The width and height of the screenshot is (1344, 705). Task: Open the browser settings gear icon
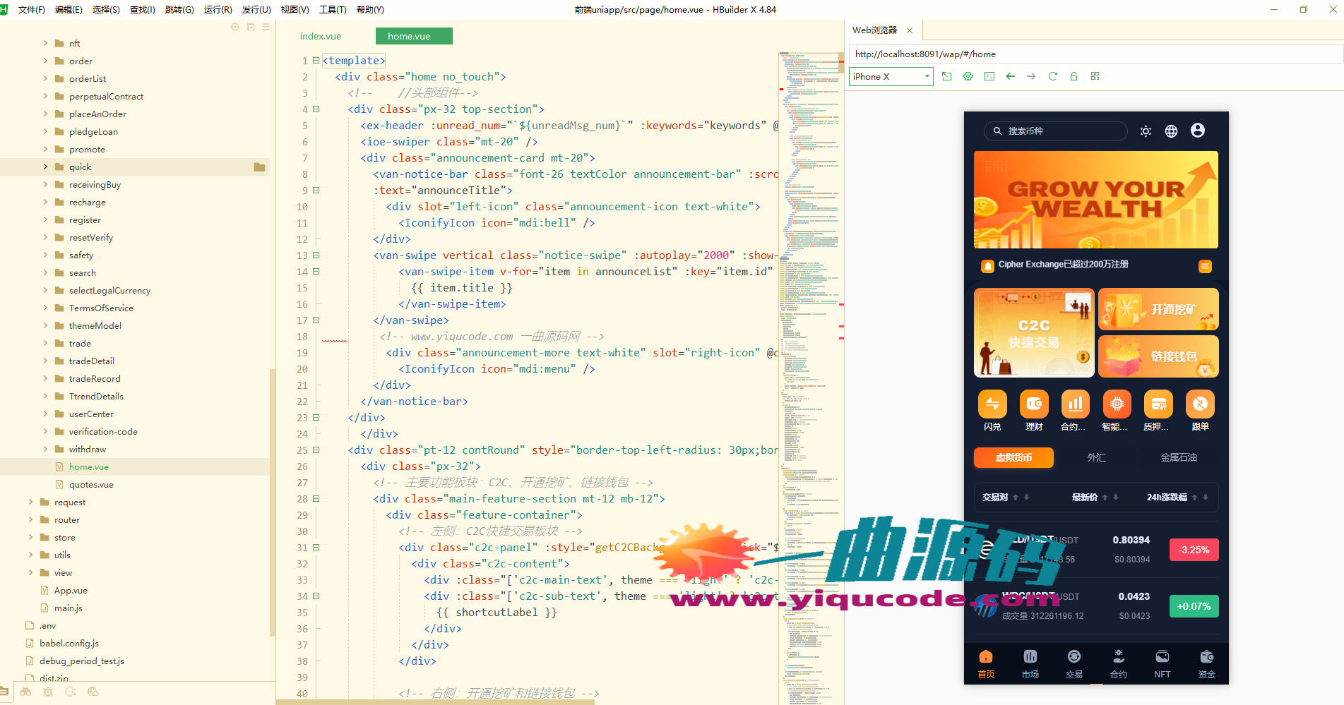968,76
